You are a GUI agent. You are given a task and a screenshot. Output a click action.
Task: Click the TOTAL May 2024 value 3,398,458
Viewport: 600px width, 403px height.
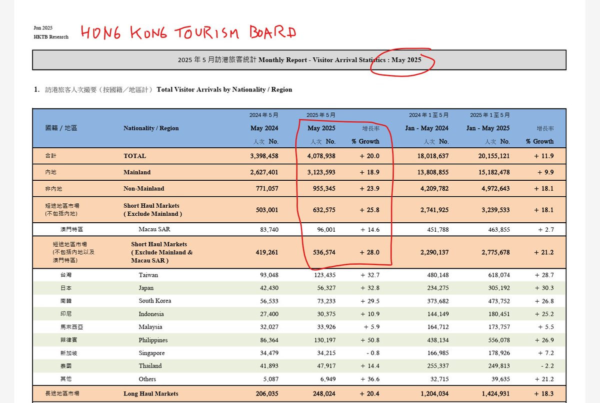pos(264,156)
